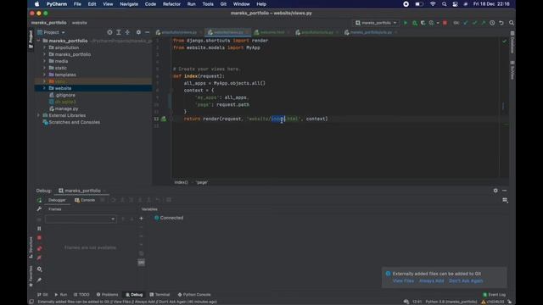This screenshot has width=543, height=305.
Task: Click the Git push arrow icon
Action: pyautogui.click(x=484, y=23)
